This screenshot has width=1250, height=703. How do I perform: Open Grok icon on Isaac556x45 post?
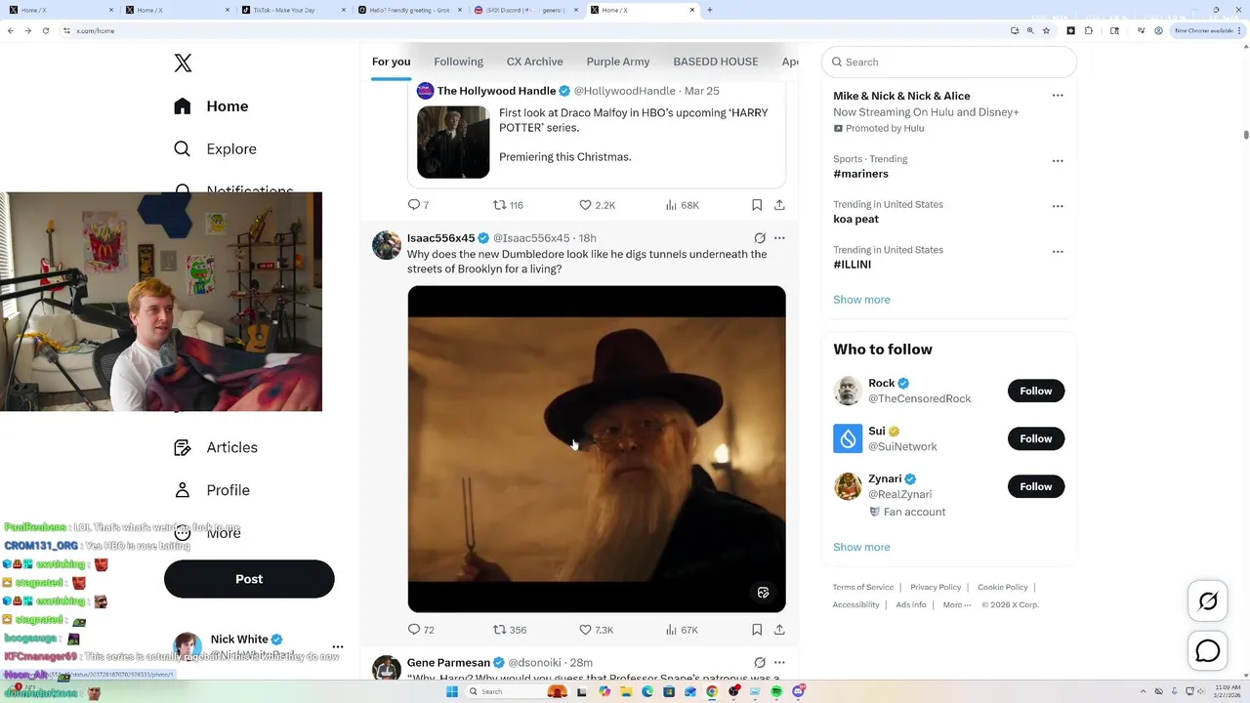point(760,238)
